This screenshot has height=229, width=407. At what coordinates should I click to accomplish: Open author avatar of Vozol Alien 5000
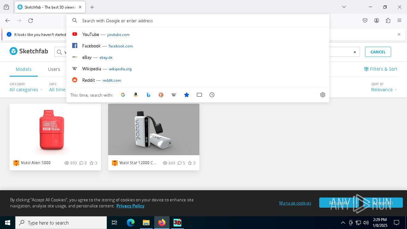(x=16, y=163)
